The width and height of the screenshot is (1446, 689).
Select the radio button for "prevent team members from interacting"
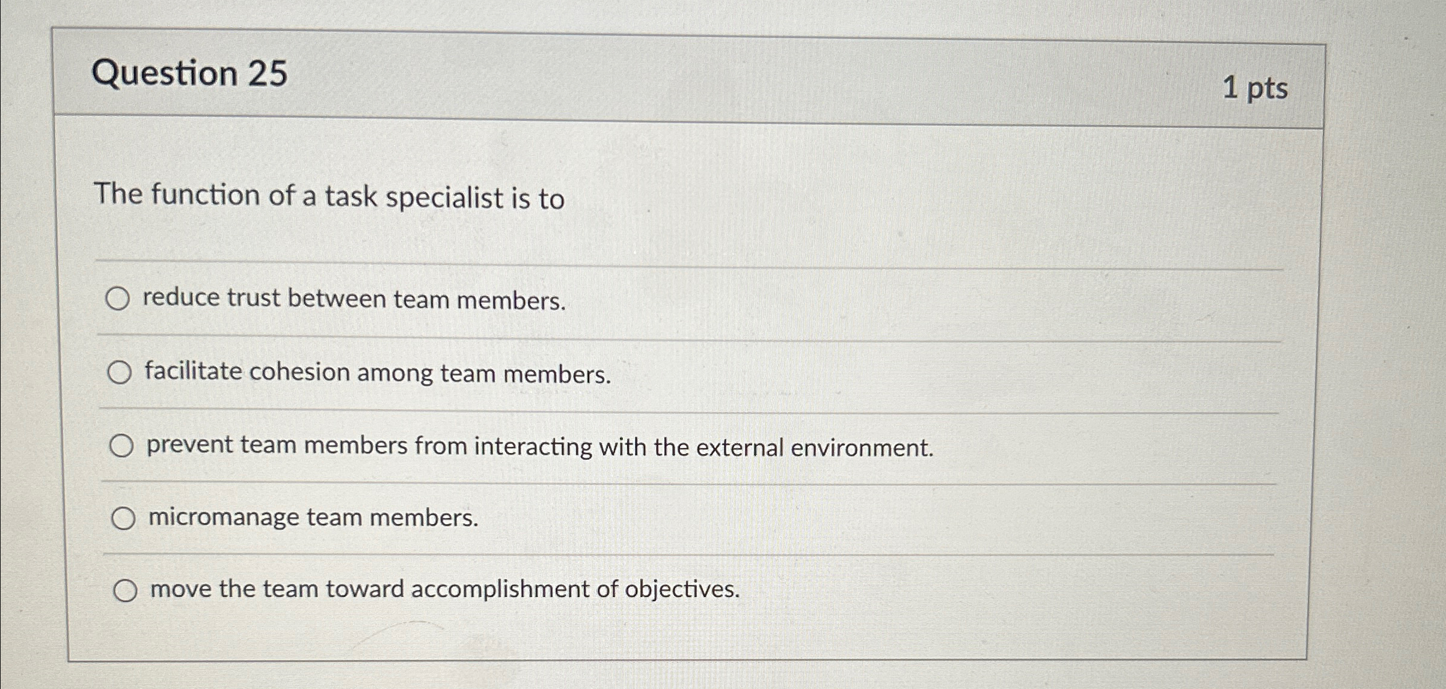point(121,445)
